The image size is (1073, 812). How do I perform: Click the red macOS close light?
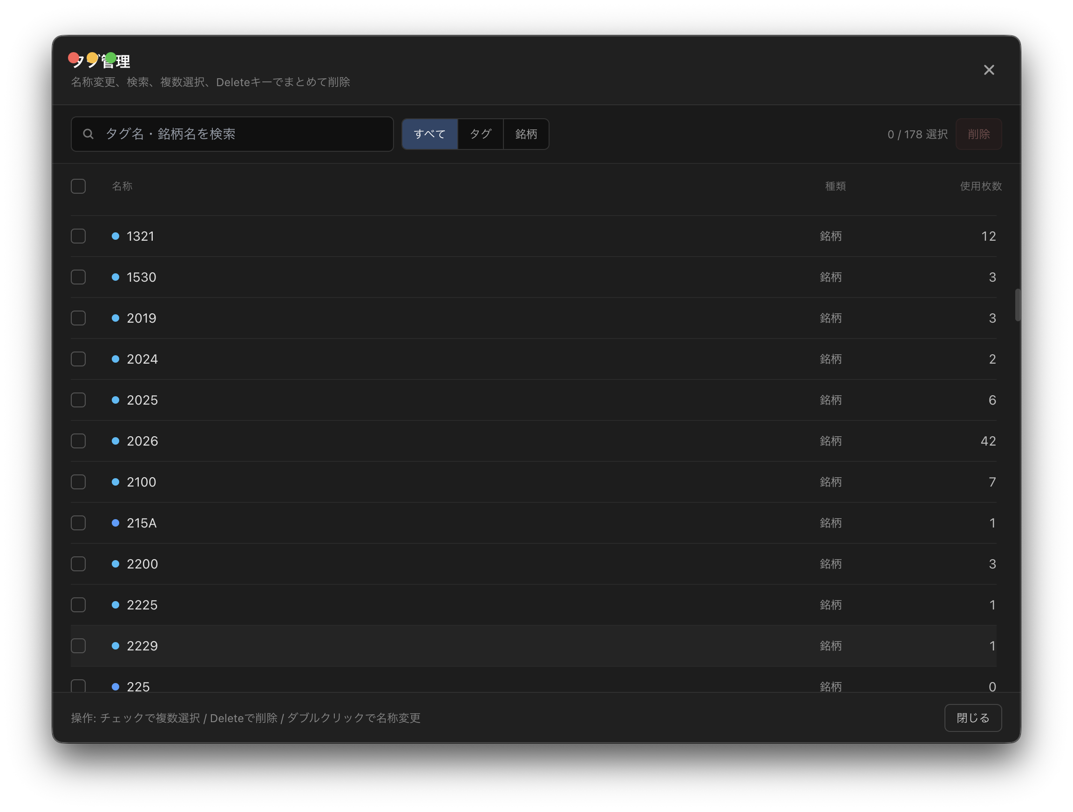point(74,58)
